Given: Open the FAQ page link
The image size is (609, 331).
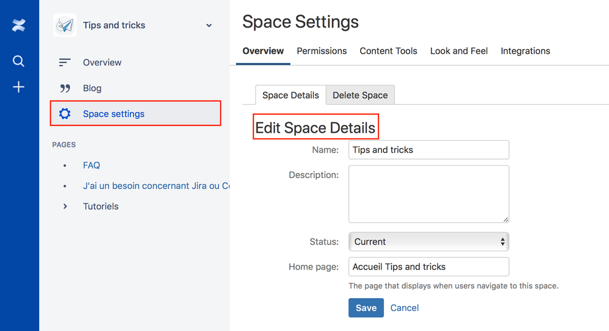Looking at the screenshot, I should pyautogui.click(x=92, y=165).
